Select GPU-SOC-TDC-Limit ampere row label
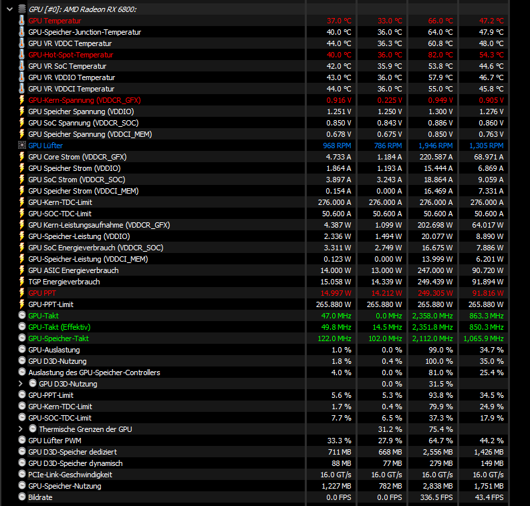530x506 pixels. pyautogui.click(x=60, y=214)
